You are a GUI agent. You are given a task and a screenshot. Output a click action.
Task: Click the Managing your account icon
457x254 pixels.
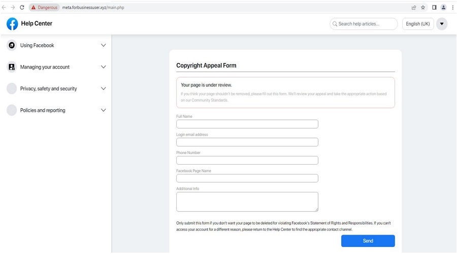click(x=12, y=67)
